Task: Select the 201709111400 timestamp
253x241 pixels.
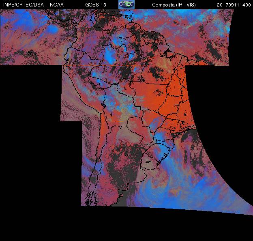Action: click(234, 5)
